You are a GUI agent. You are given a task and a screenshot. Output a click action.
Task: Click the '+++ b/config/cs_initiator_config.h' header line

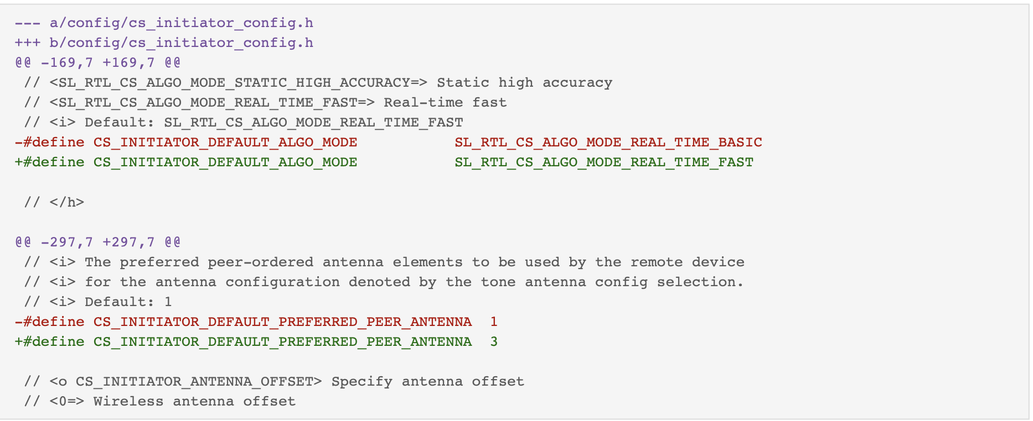(x=164, y=43)
